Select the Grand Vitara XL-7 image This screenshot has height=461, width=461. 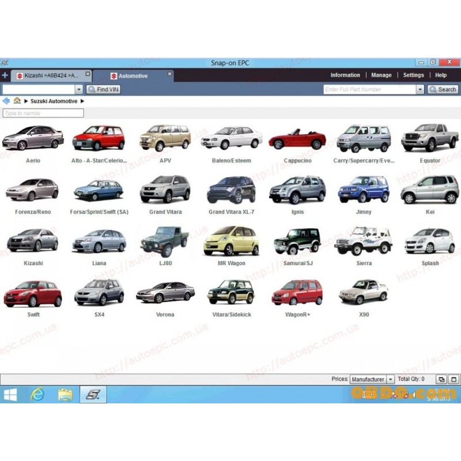tap(232, 190)
